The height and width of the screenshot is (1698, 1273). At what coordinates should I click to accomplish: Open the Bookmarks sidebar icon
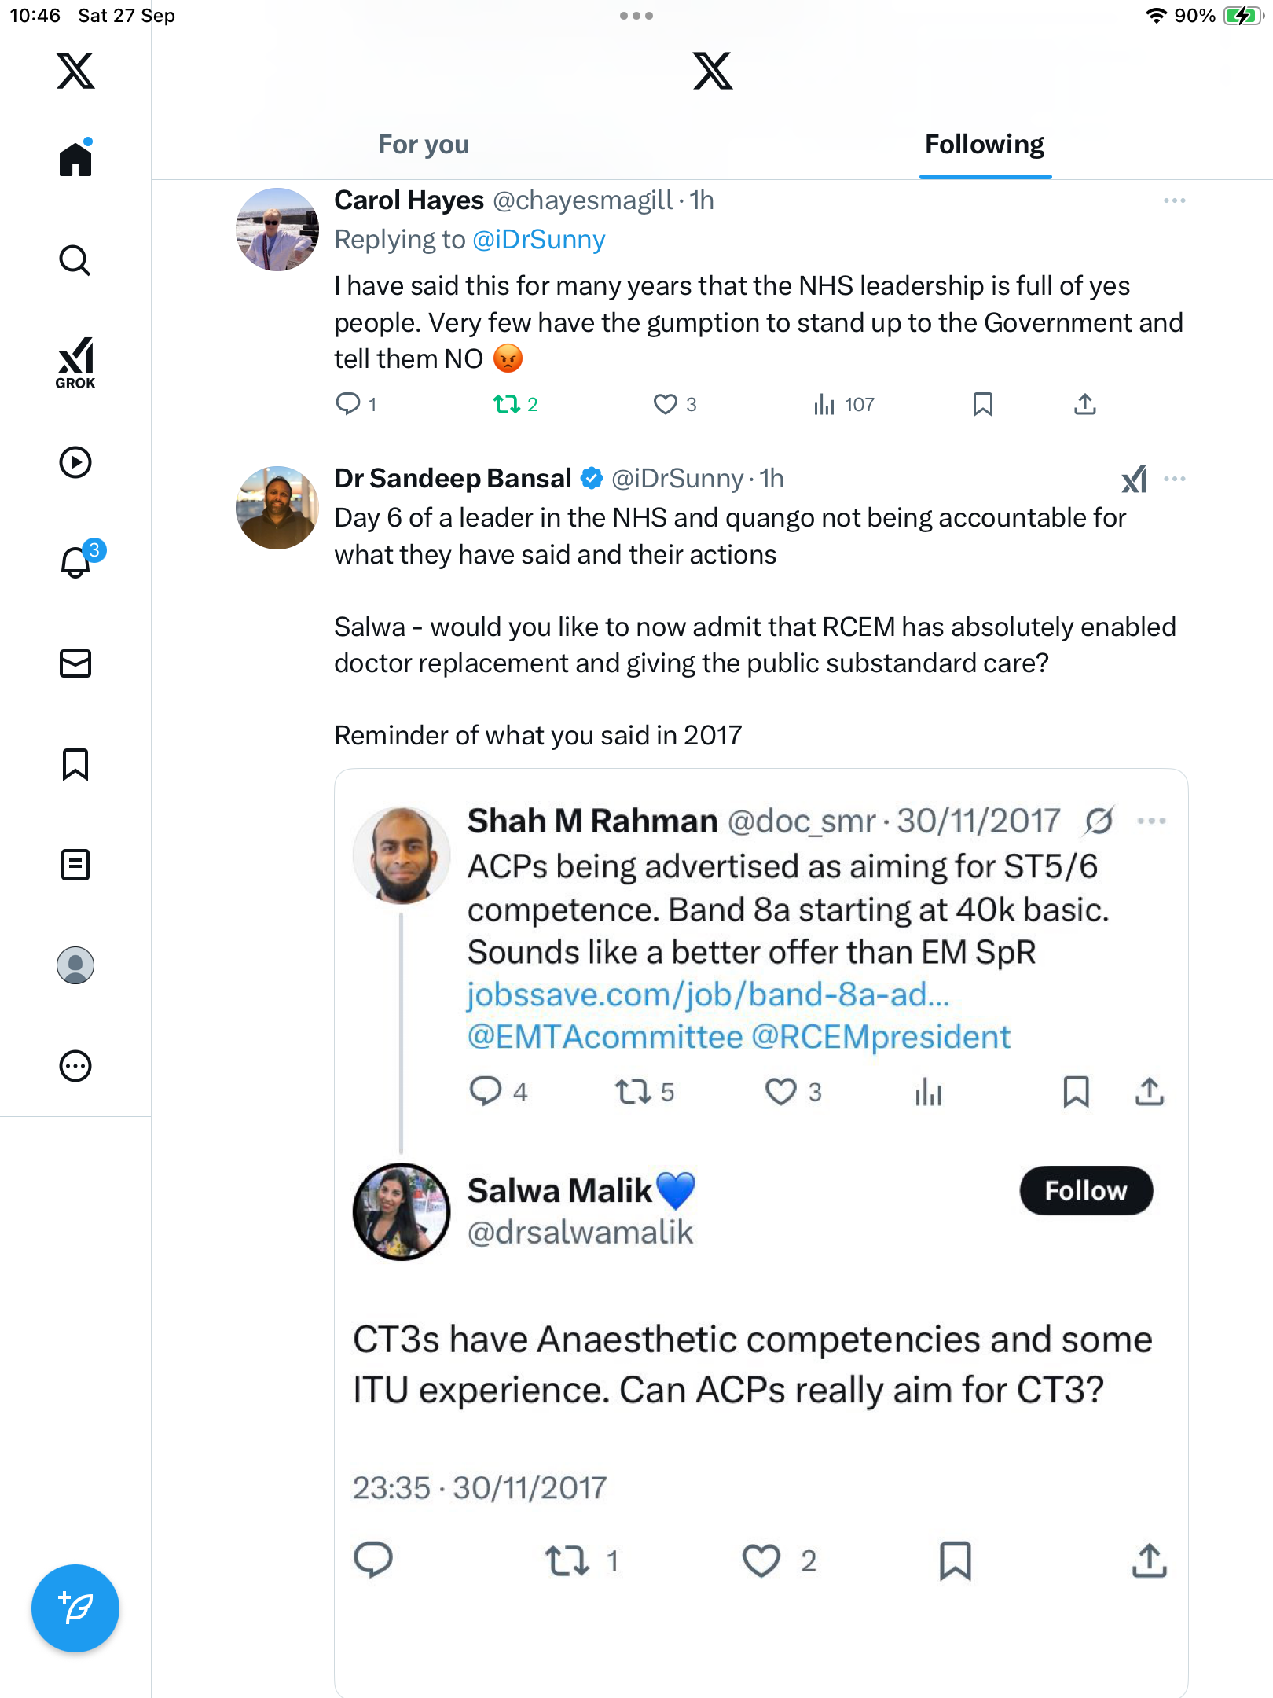pos(75,764)
